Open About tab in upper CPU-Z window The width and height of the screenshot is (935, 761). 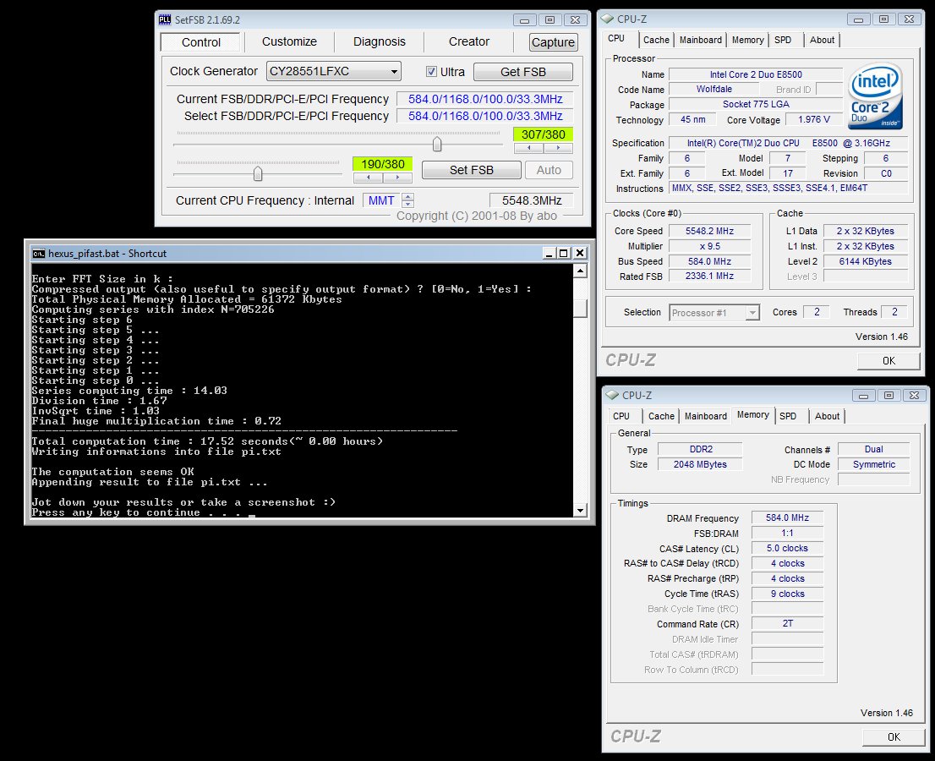click(822, 40)
